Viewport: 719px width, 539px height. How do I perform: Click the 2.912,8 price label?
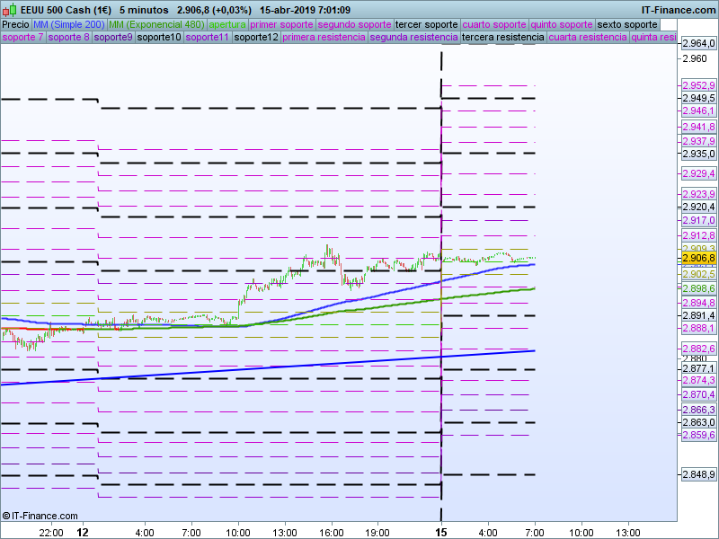698,235
